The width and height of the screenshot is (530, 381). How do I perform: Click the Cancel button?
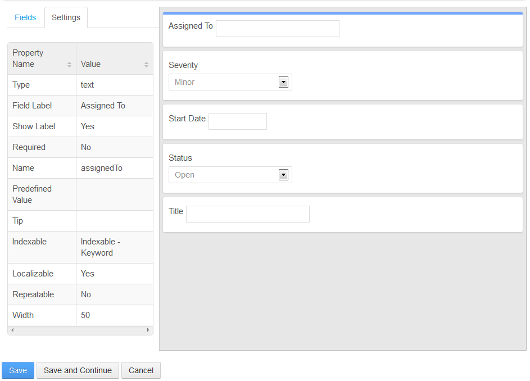click(141, 370)
